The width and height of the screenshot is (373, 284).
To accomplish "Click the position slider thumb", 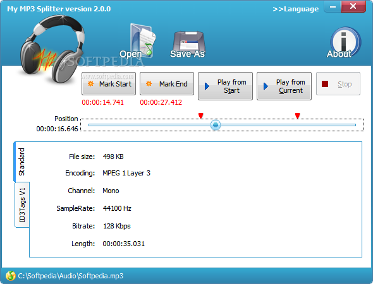I will (x=216, y=125).
